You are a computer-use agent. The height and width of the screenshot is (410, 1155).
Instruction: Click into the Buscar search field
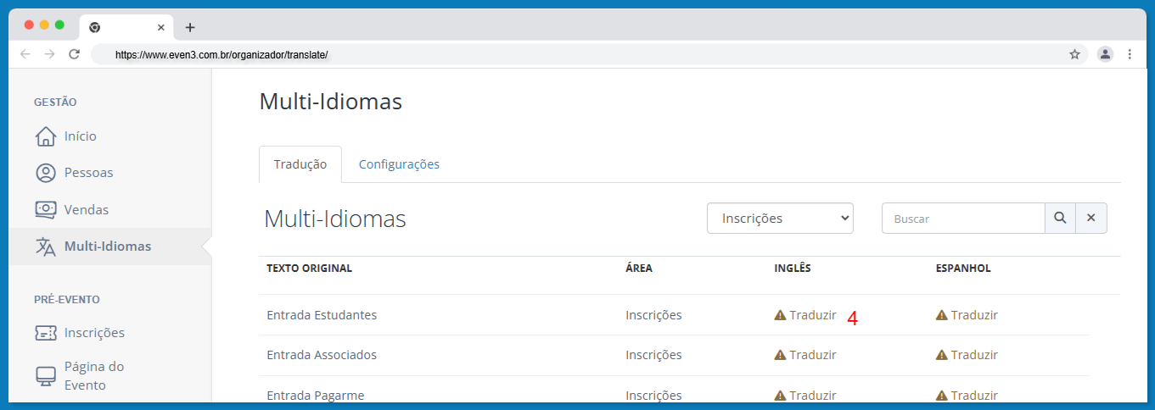[x=963, y=218]
